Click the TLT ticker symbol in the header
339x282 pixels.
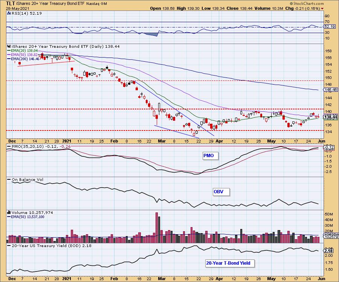(x=11, y=3)
